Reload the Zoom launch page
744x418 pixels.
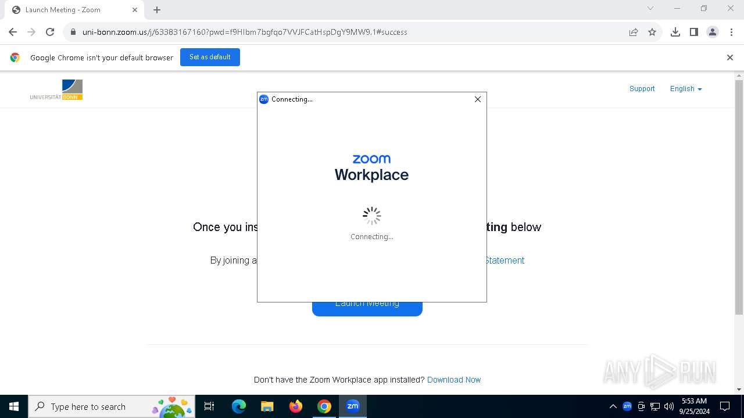pyautogui.click(x=50, y=32)
